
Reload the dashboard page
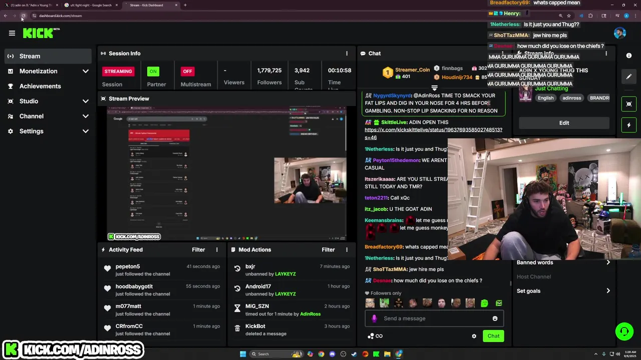[x=23, y=15]
